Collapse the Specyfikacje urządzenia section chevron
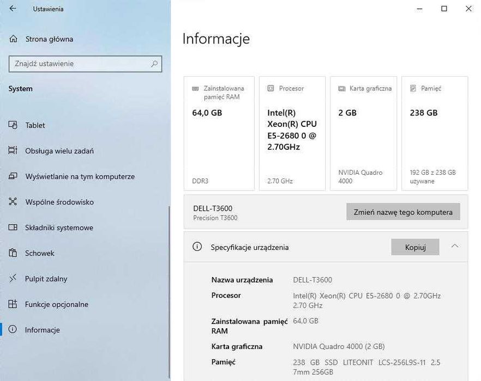Image resolution: width=481 pixels, height=381 pixels. [455, 246]
